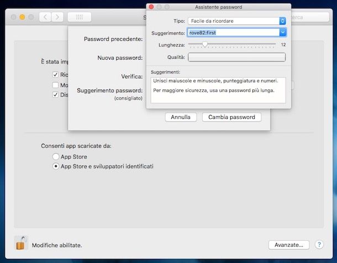Enable the unchecked 'Mo' checkbox
Viewport: 337px width, 263px height.
pos(55,85)
